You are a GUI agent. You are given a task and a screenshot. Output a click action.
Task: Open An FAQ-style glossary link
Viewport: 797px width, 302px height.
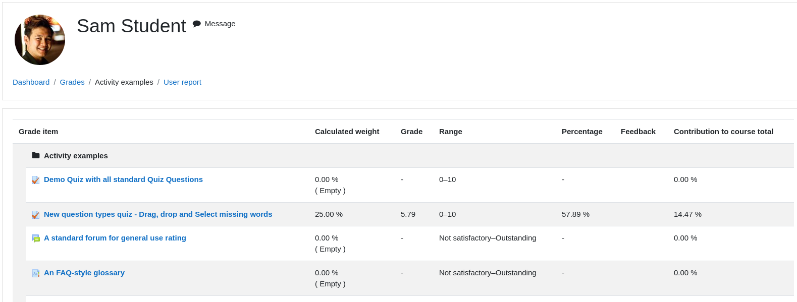[84, 273]
